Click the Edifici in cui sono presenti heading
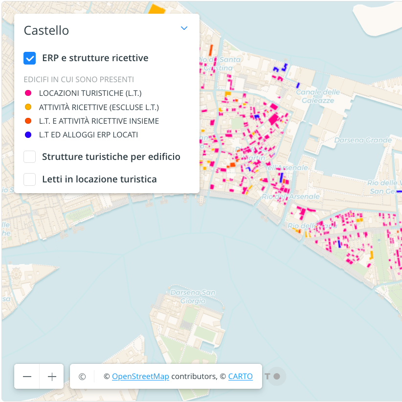Viewport: 402px width, 402px height. (x=79, y=79)
